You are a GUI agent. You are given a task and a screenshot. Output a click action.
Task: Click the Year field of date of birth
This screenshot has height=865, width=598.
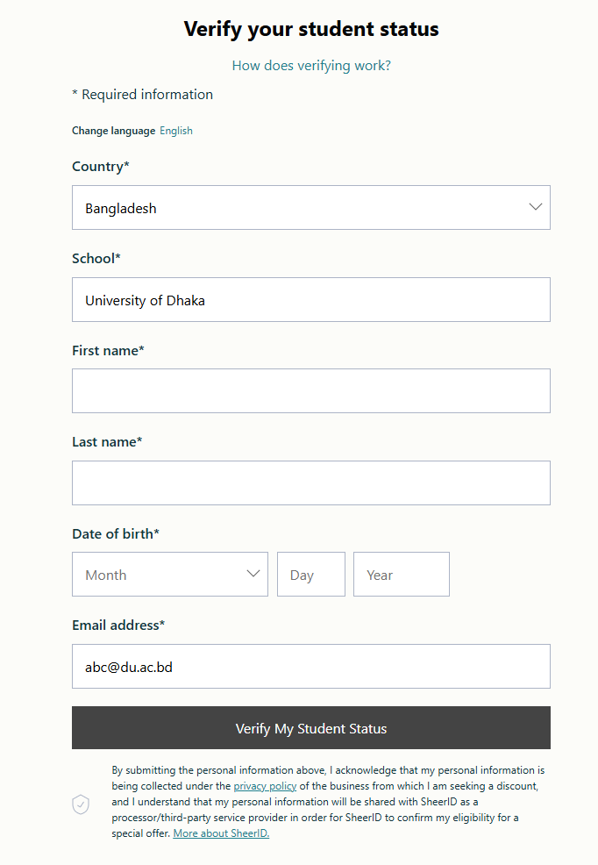coord(401,575)
